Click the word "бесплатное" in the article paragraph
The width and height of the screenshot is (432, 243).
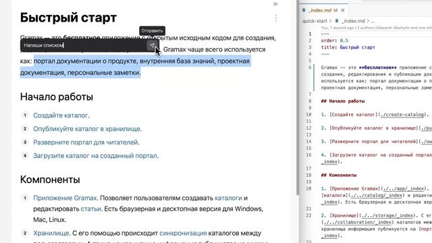click(x=82, y=38)
